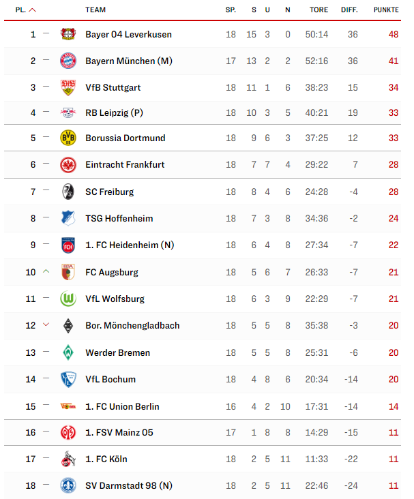
Task: Sort by TORE column header
Action: tap(319, 10)
